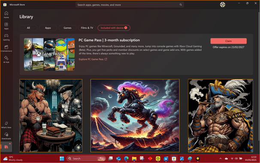Open Outlook from the taskbar

(x=118, y=159)
